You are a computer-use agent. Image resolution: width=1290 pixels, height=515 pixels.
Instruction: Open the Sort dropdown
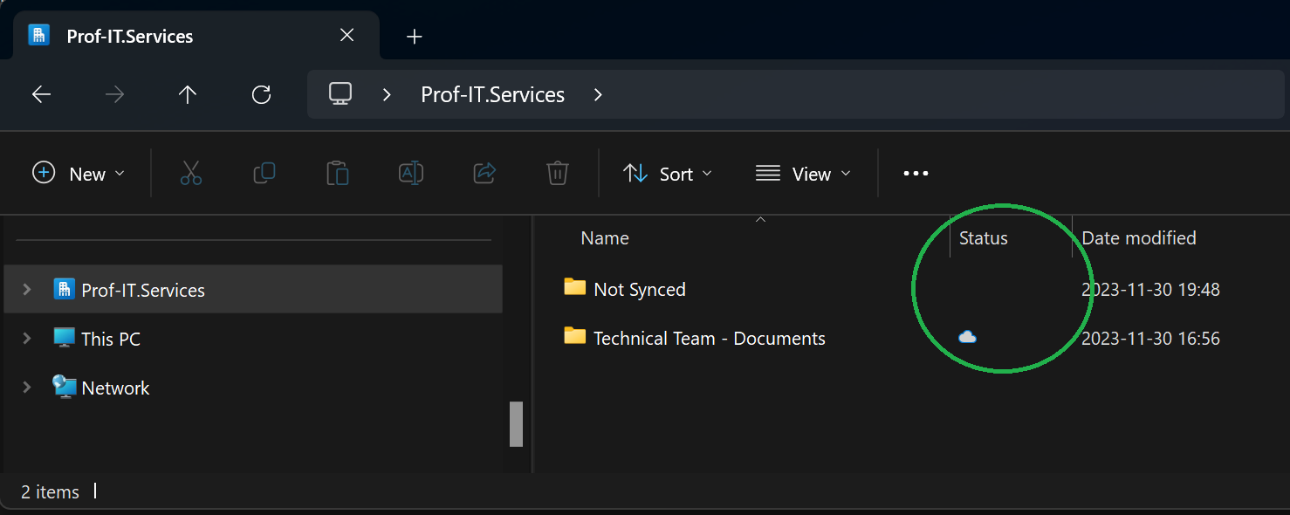coord(668,174)
